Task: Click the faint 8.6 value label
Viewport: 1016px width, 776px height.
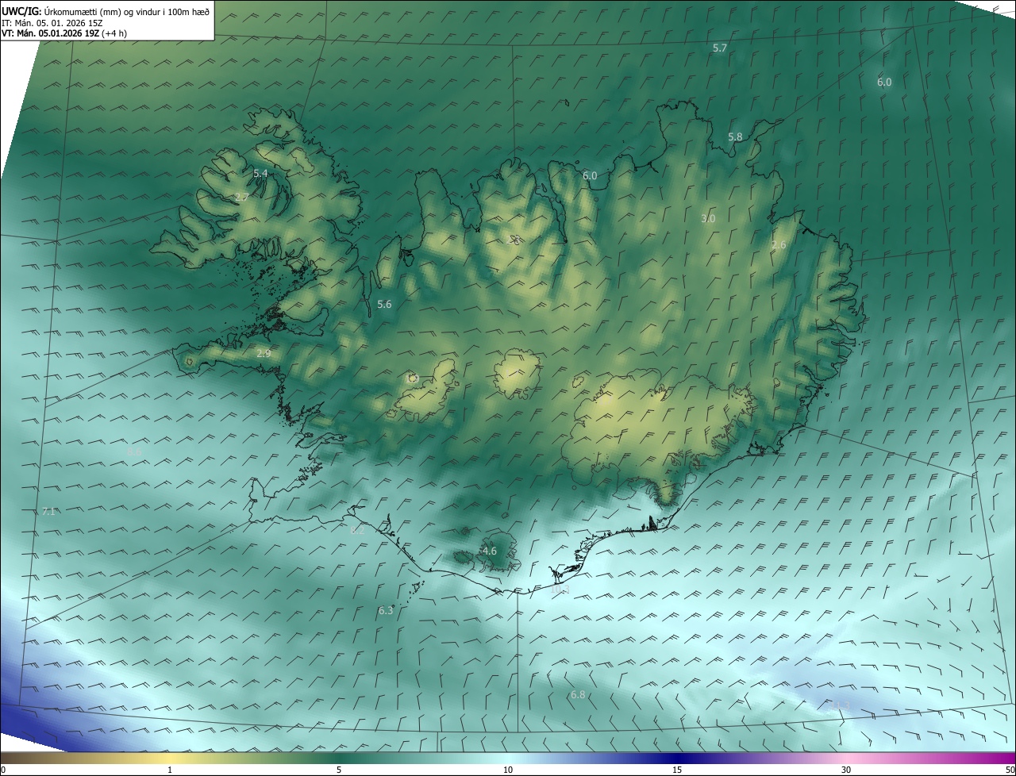Action: pos(134,452)
